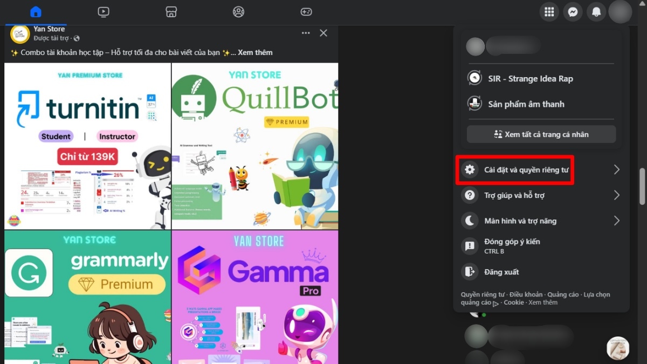Viewport: 647px width, 364px height.
Task: Expand Cài đặt và quyền riêng tư chevron
Action: pyautogui.click(x=617, y=170)
